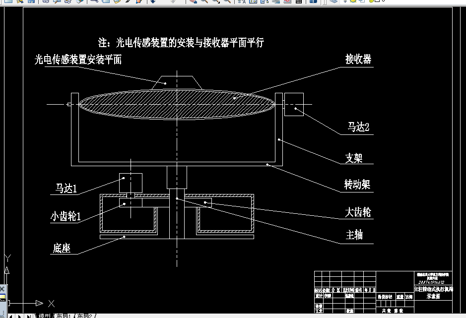This screenshot has height=318, width=466.
Task: Launch Plot Preview
Action: click(x=56, y=2)
